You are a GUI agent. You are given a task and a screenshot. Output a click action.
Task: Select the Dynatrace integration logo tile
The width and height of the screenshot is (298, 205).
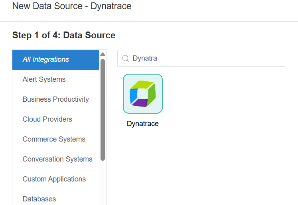(x=142, y=94)
